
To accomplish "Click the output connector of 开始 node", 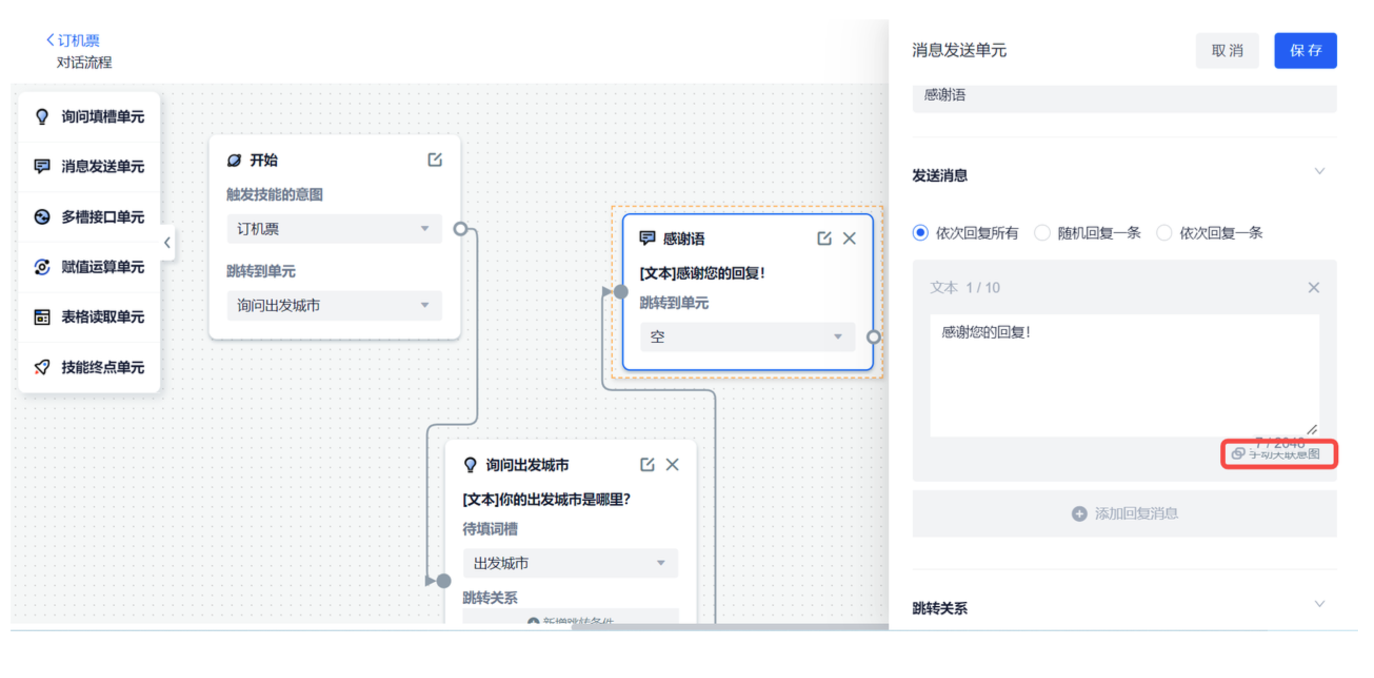I will tap(460, 229).
